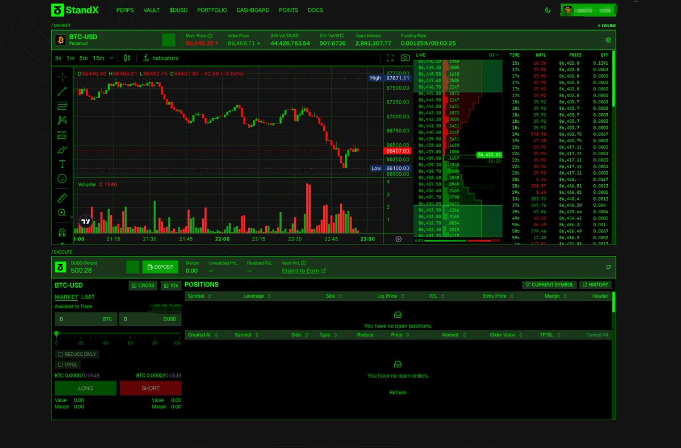The width and height of the screenshot is (681, 448).
Task: Open the DASHBOARD page
Action: click(x=253, y=10)
